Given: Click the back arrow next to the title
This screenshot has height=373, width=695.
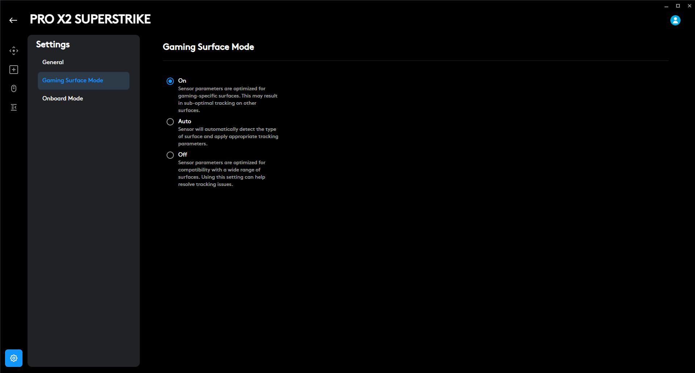Looking at the screenshot, I should point(13,20).
